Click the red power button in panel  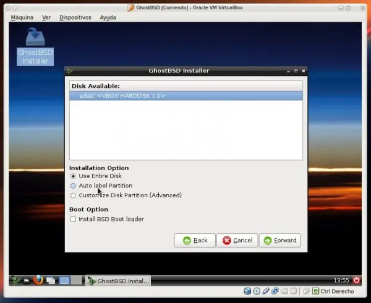(x=356, y=280)
